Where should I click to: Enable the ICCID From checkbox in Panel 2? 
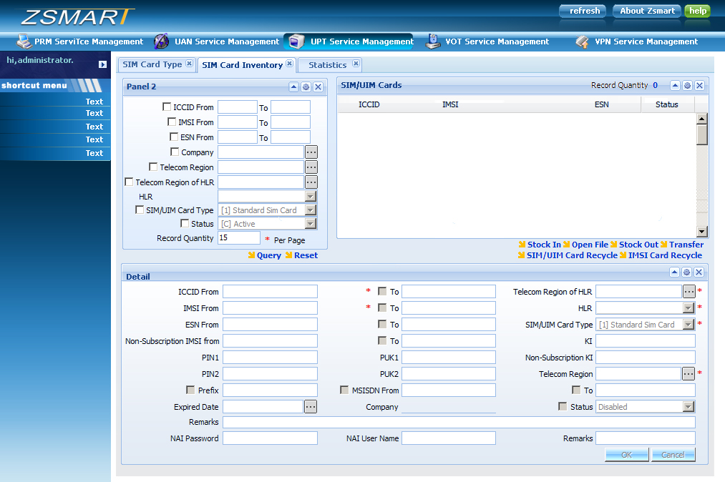(167, 107)
